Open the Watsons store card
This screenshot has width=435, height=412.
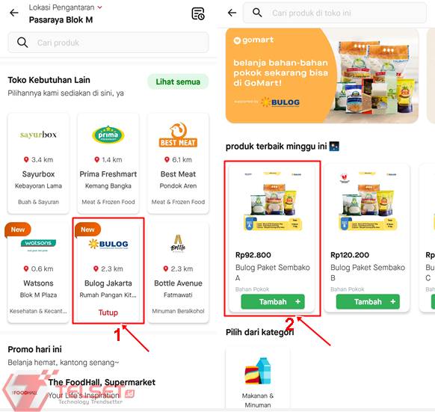38,273
